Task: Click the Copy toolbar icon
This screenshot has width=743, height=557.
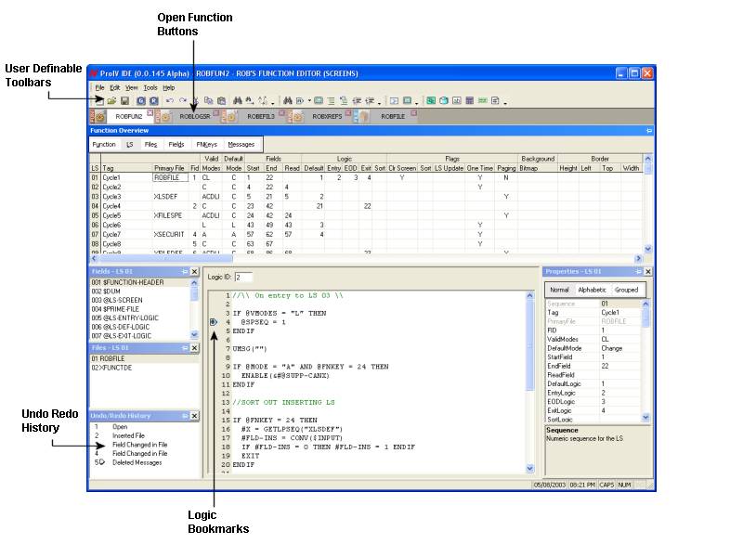Action: 208,101
